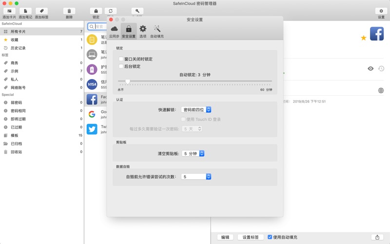The image size is (390, 244).
Task: Switch to the 云同步 settings tab
Action: (x=114, y=31)
